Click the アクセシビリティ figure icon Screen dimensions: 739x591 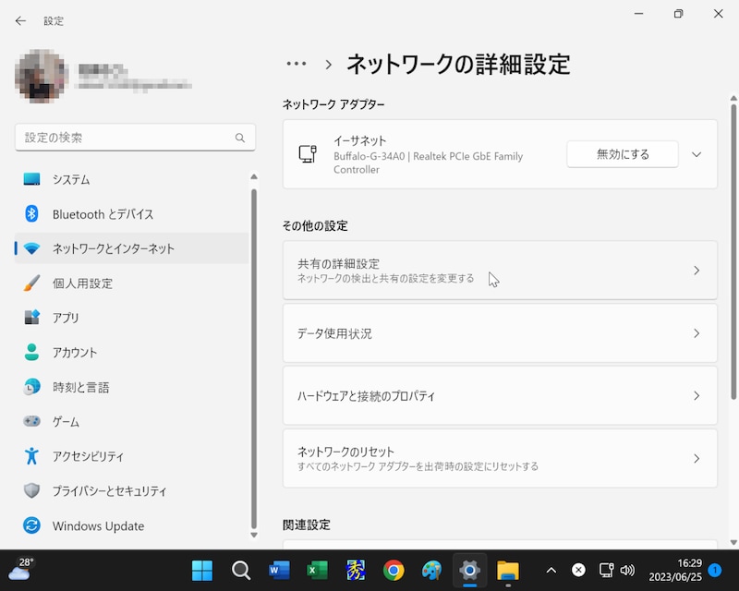[32, 456]
